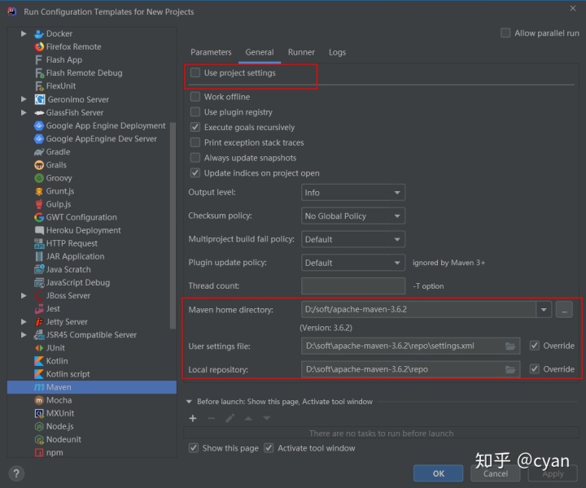Select the Docker icon in the list

(x=39, y=34)
